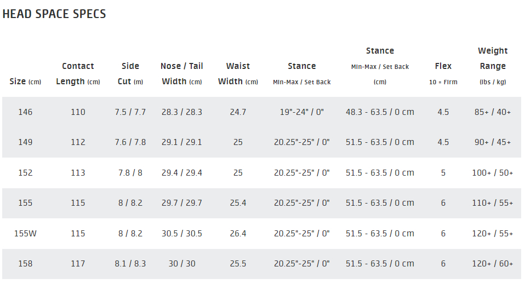
Task: Click the Weight Range column header
Action: click(493, 66)
